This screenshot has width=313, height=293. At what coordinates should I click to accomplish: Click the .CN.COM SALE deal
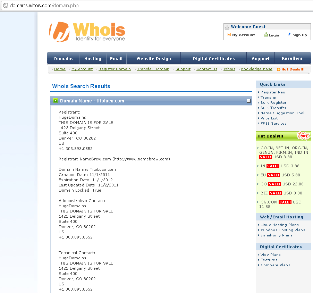click(280, 204)
